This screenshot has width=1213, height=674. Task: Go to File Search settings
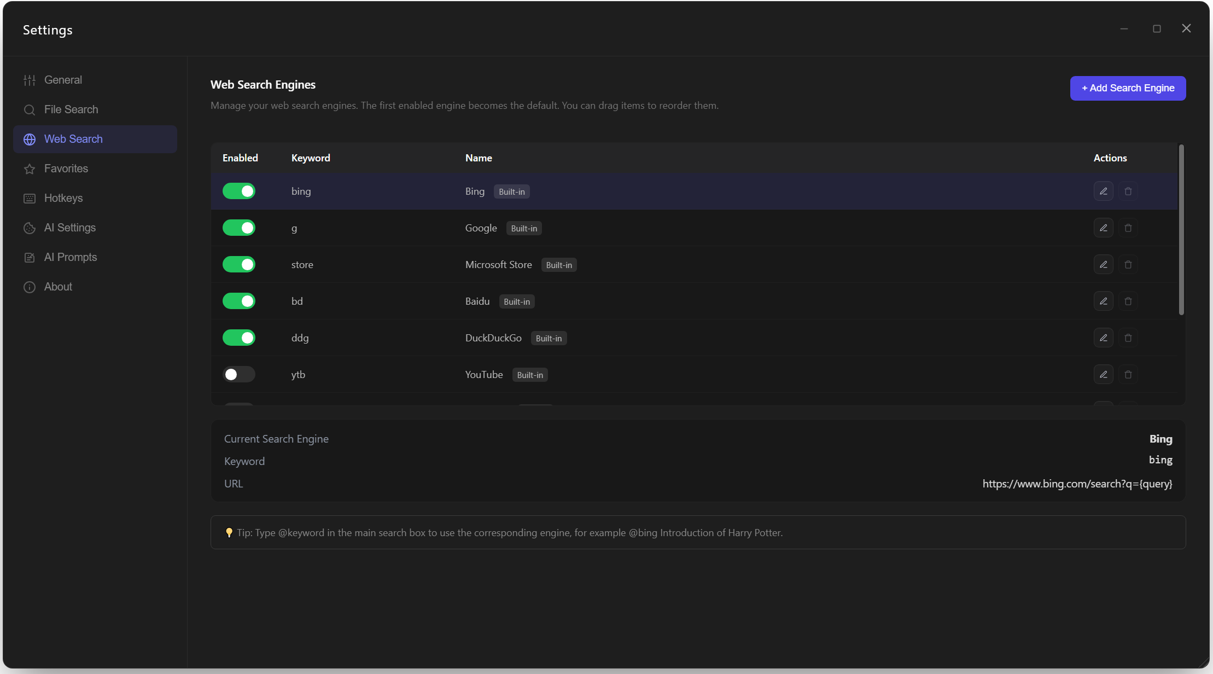[95, 109]
